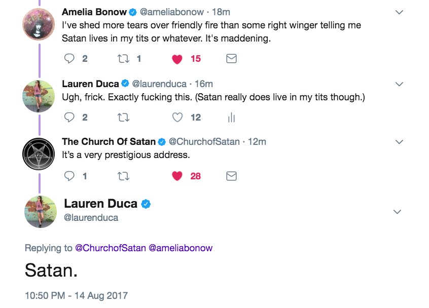Image resolution: width=429 pixels, height=308 pixels.
Task: Reply to Amelia Bonow's tweet
Action: [70, 59]
